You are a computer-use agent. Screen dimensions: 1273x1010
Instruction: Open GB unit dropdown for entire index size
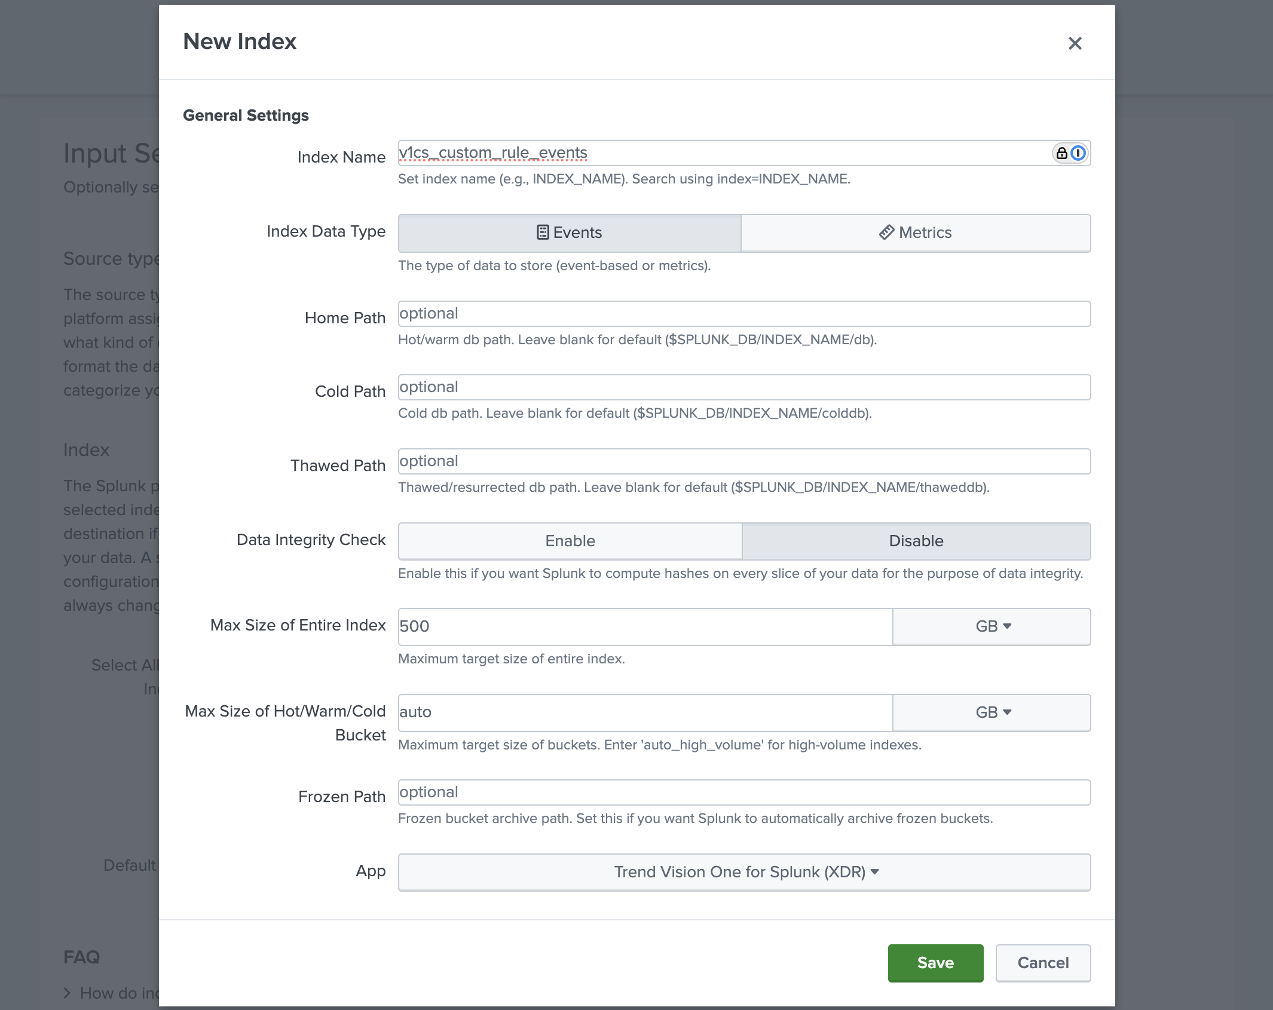992,626
